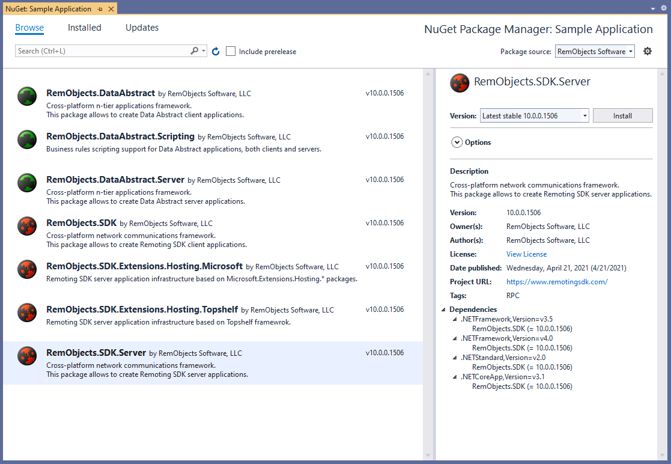Refresh the package list

click(x=216, y=51)
